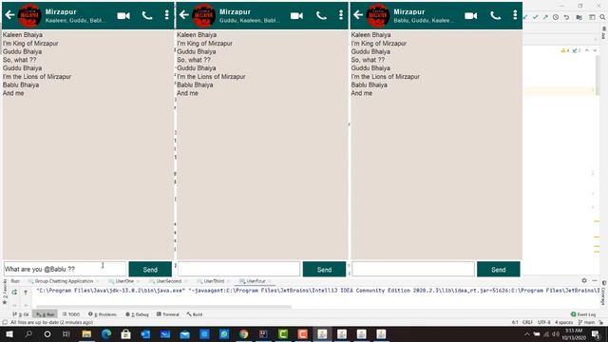608x342 pixels.
Task: Open three-dot menu in Kaaleen's chat window
Action: 167,15
